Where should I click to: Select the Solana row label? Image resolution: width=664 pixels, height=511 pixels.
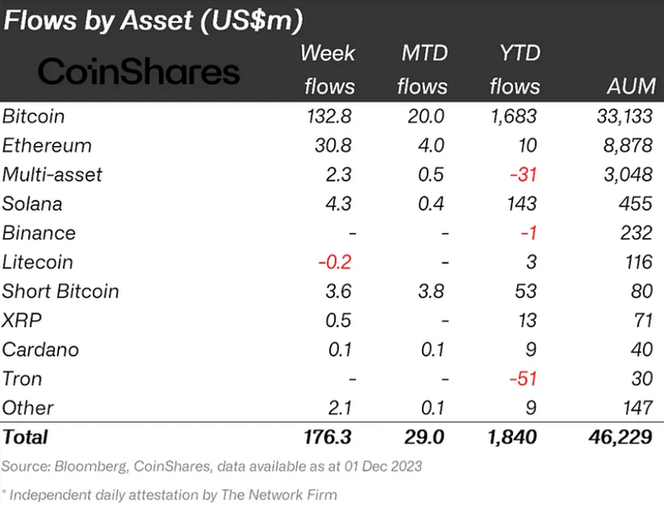[34, 204]
